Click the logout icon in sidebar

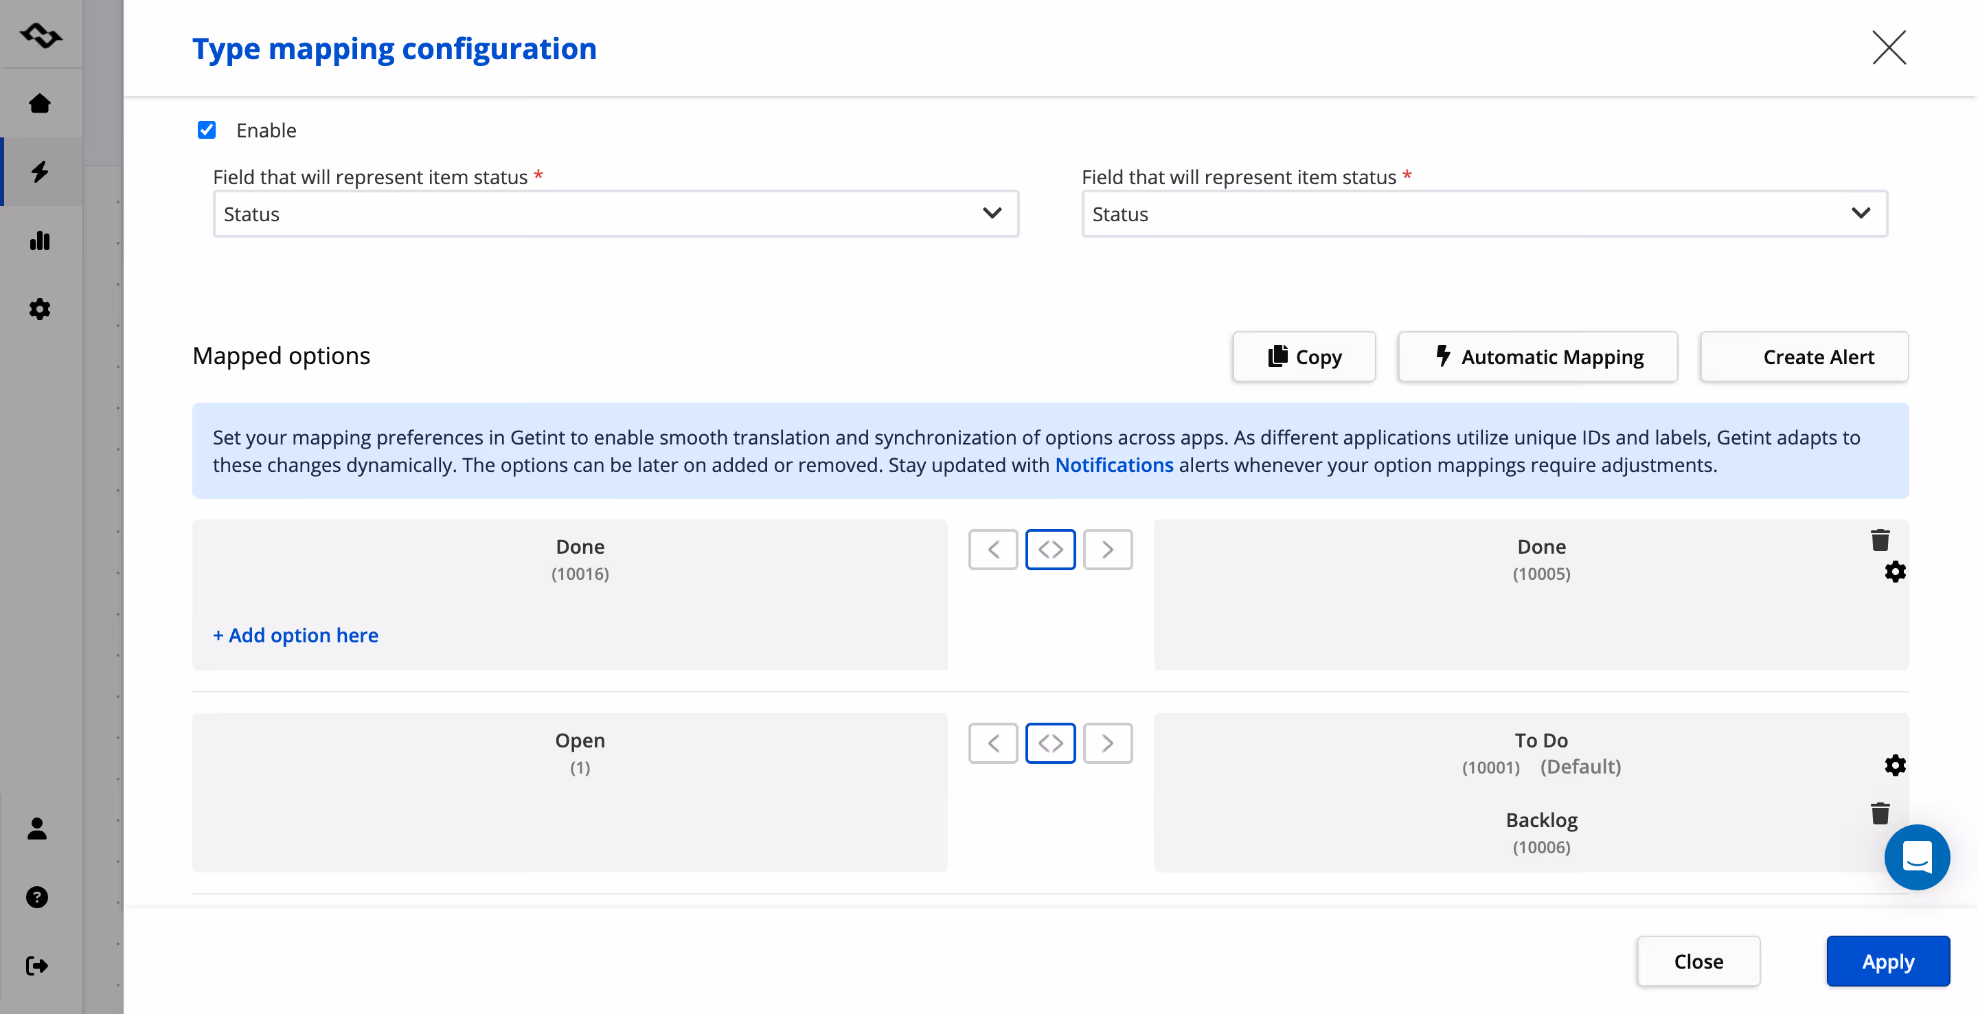(37, 965)
